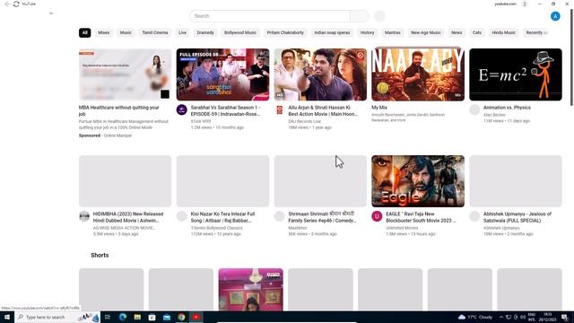Open the DRJ Records channel avatar
This screenshot has height=323, width=574.
coord(279,109)
